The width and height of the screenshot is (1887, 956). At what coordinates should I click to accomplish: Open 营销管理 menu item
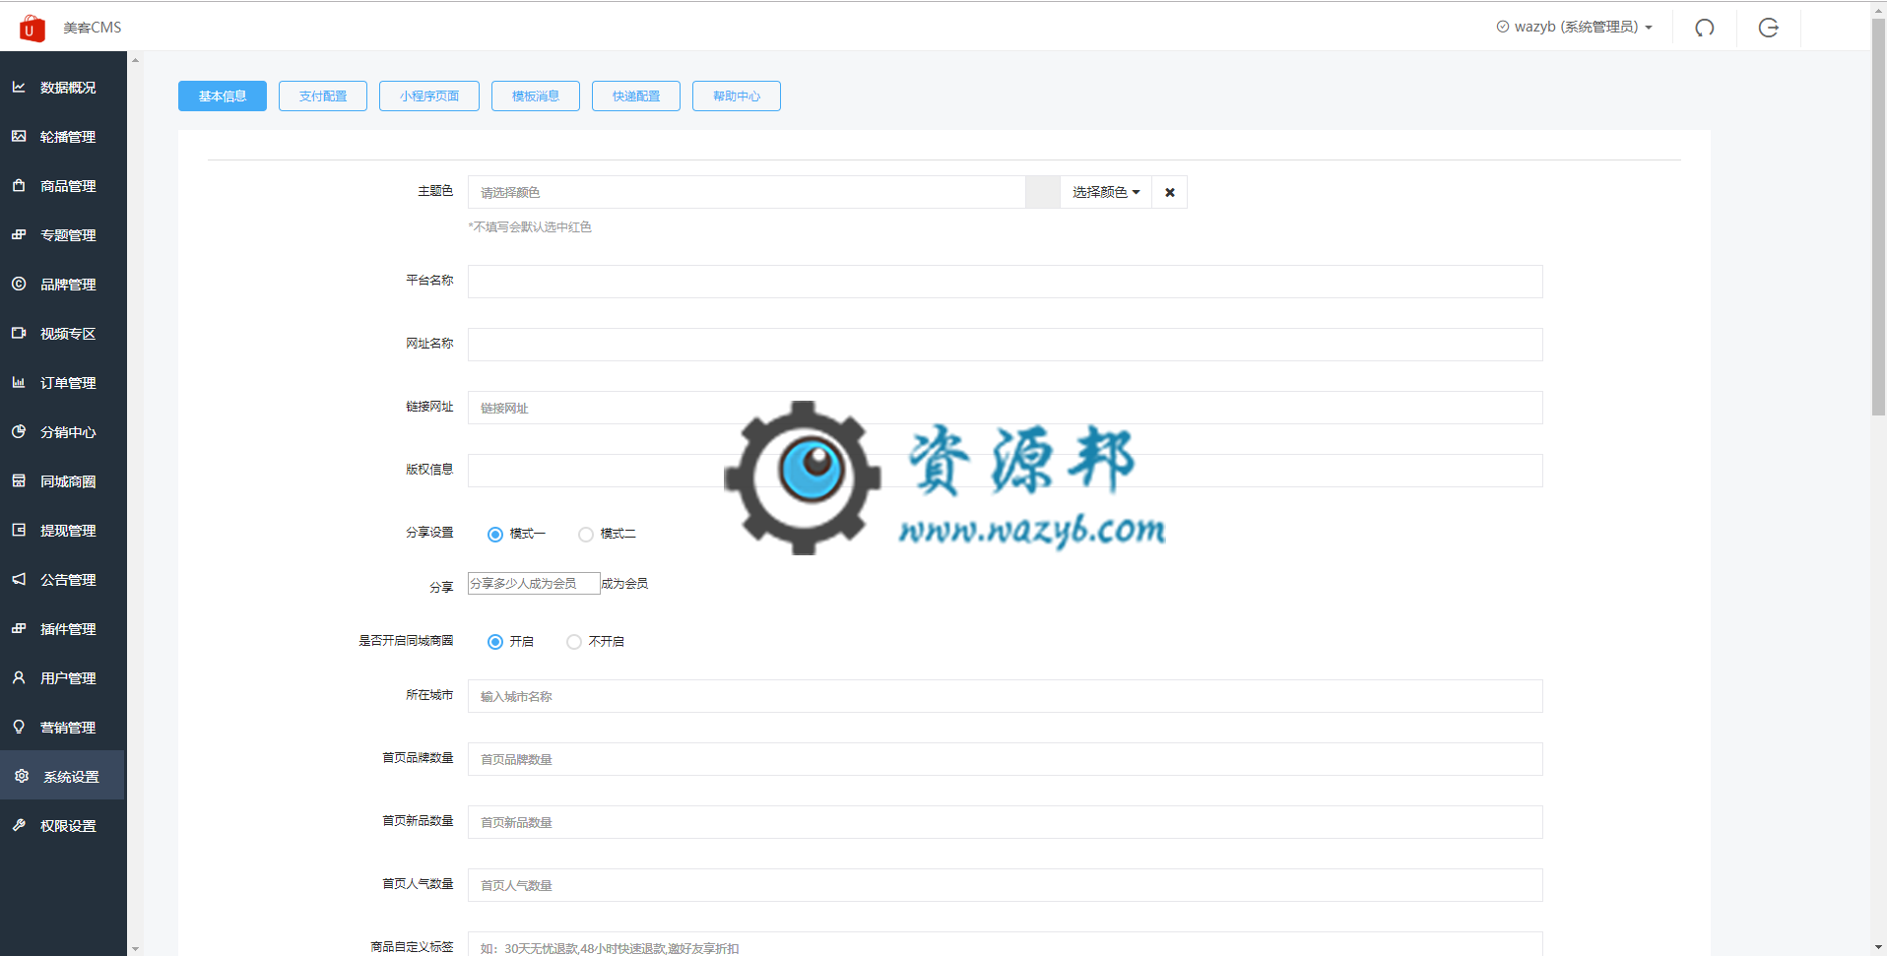pyautogui.click(x=63, y=727)
